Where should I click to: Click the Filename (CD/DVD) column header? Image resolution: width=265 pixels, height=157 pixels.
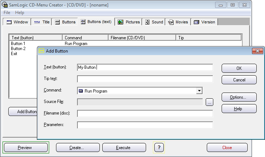(x=142, y=38)
